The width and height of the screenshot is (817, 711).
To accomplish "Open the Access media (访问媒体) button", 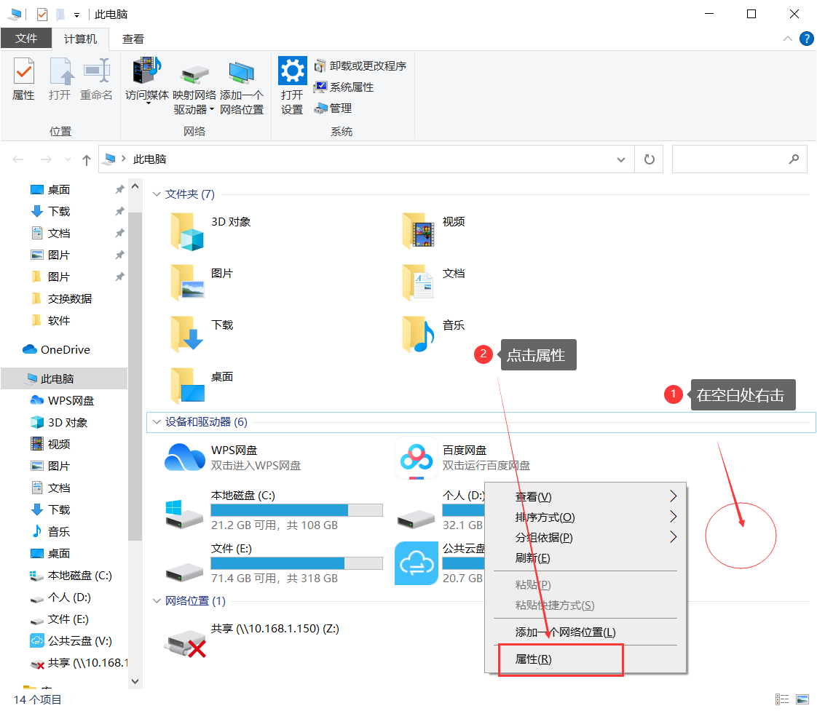I will (147, 79).
